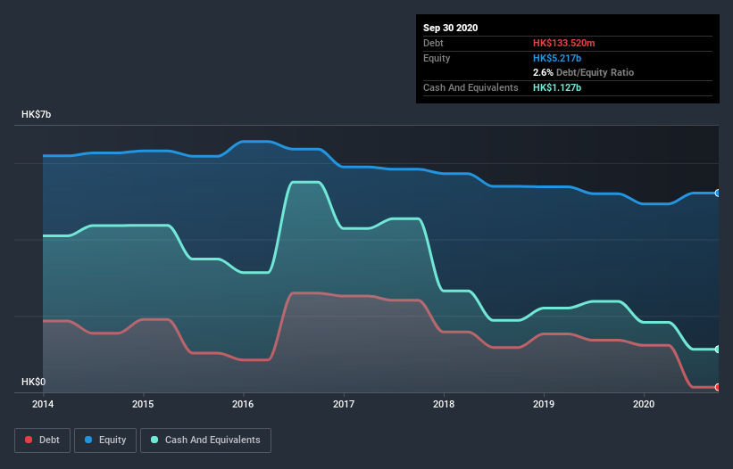733x469 pixels.
Task: Select the 2016 x-axis label
Action: (243, 404)
